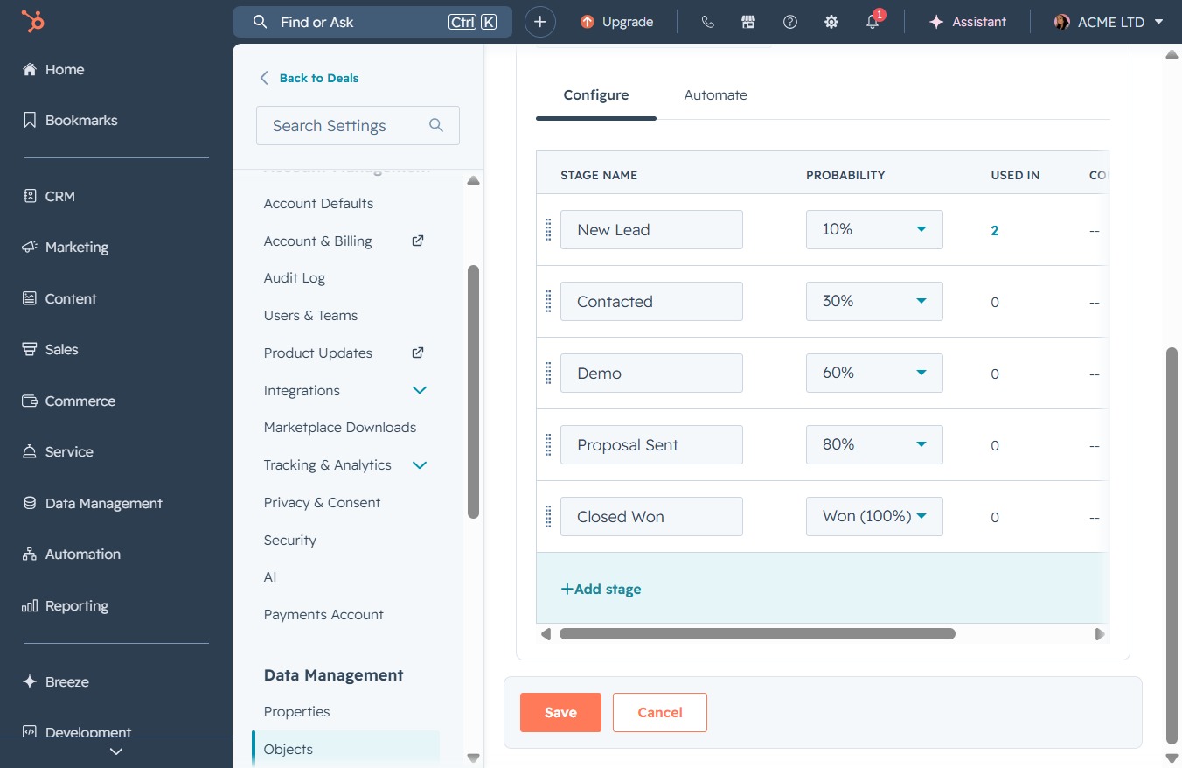
Task: Open Account Defaults settings
Action: [x=318, y=203]
